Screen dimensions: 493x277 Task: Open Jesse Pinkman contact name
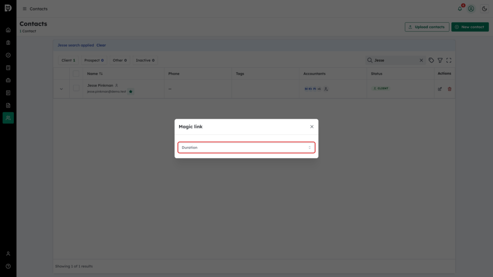100,86
